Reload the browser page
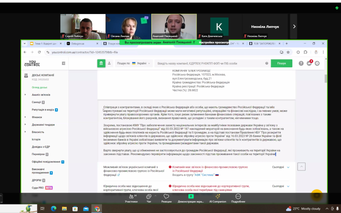Screen dimensions: 341x213 click(x=39, y=52)
